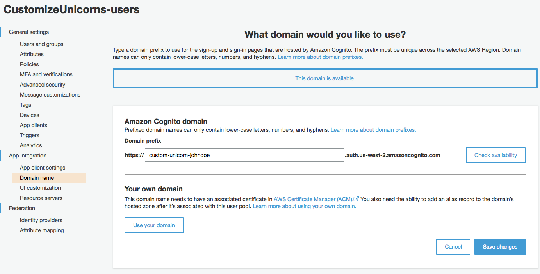The width and height of the screenshot is (540, 274).
Task: Click the '.auth.us-west-2.amazoncognito.com' suffix text
Action: [x=392, y=155]
